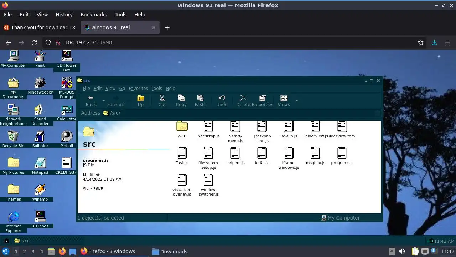This screenshot has height=257, width=456.
Task: Select the programs.js file icon
Action: pos(342,153)
